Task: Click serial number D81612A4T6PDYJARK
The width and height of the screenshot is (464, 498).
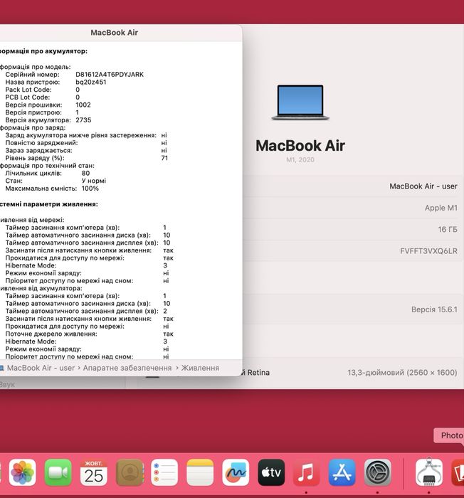Action: click(x=110, y=74)
